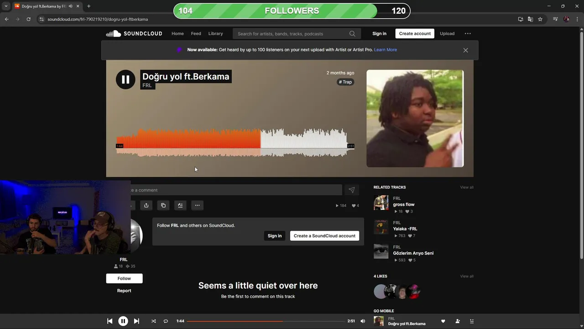Open a new browser tab

[x=89, y=6]
